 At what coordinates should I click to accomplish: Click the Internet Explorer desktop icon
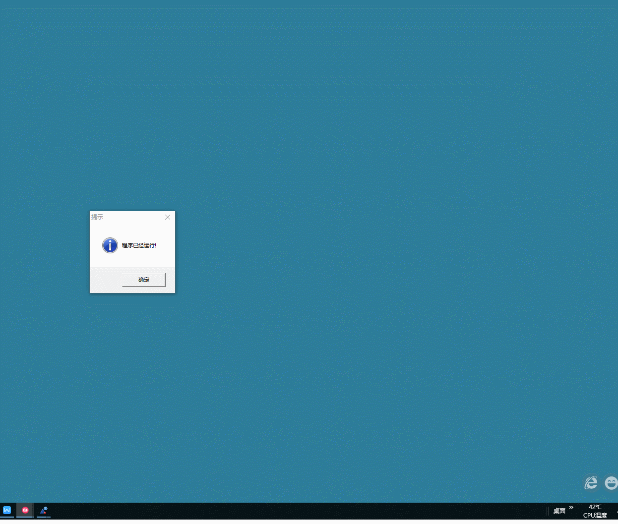click(x=591, y=482)
